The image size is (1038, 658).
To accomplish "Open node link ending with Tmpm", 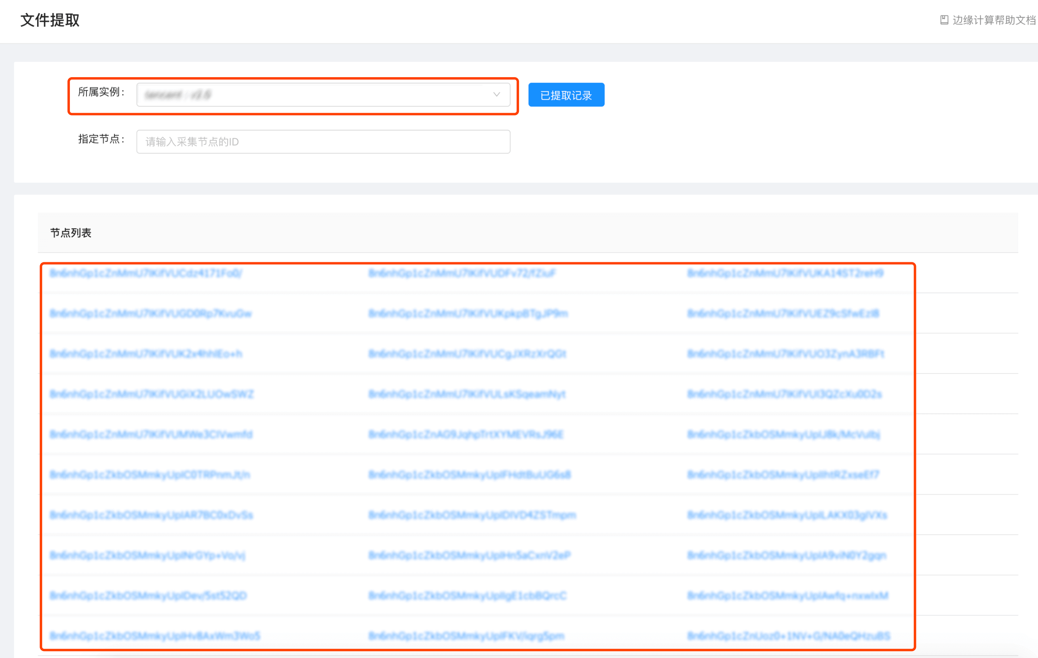I will (x=472, y=515).
